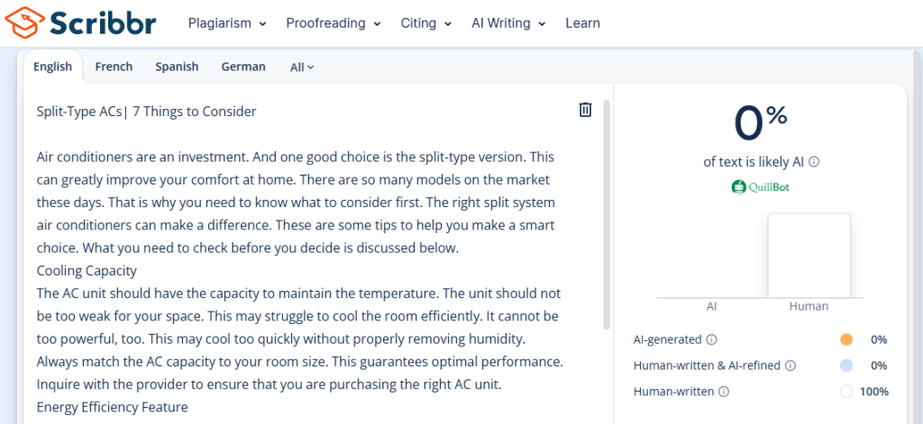Click the Human bar in the chart
The image size is (923, 424).
pyautogui.click(x=809, y=256)
